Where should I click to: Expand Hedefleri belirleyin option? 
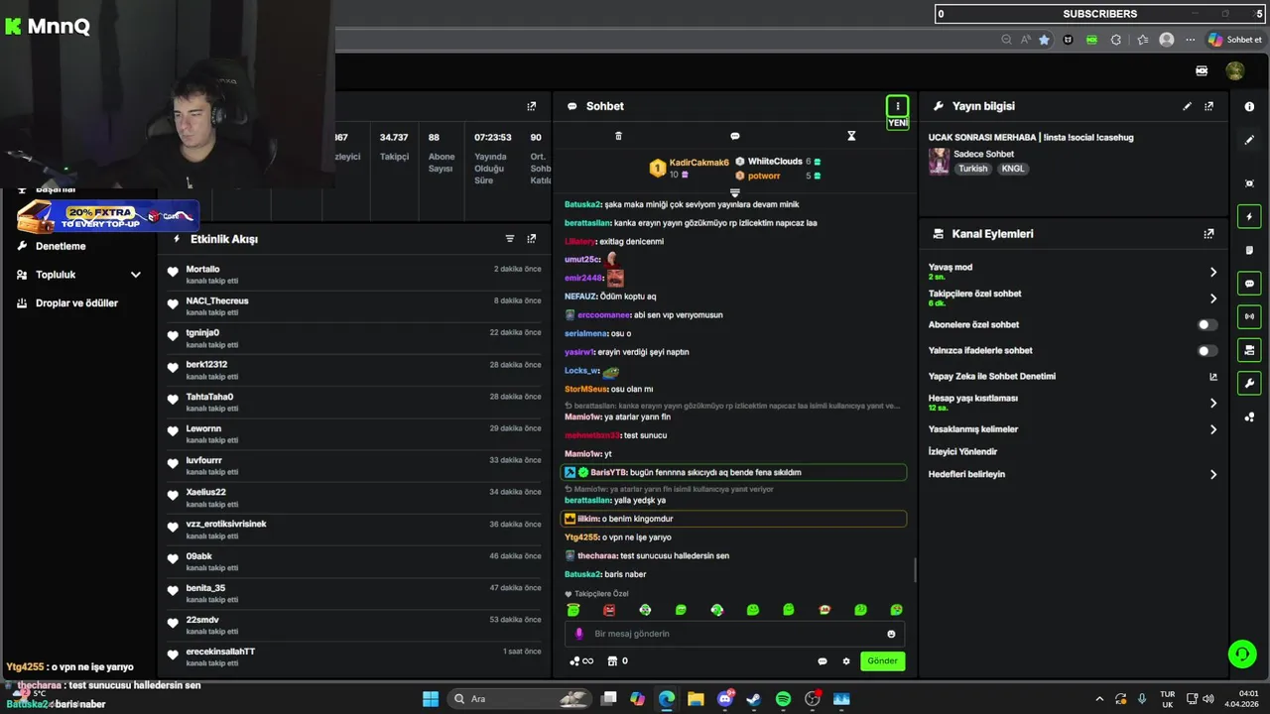click(x=1212, y=475)
